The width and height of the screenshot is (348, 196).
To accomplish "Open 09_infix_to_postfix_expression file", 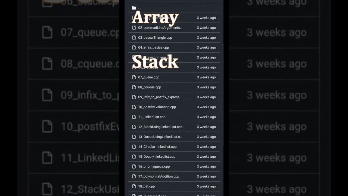I will [x=160, y=97].
